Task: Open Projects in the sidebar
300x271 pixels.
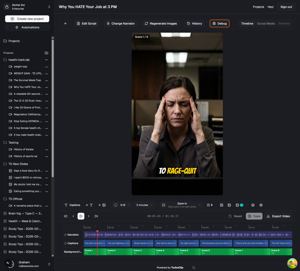Action: [x=14, y=41]
